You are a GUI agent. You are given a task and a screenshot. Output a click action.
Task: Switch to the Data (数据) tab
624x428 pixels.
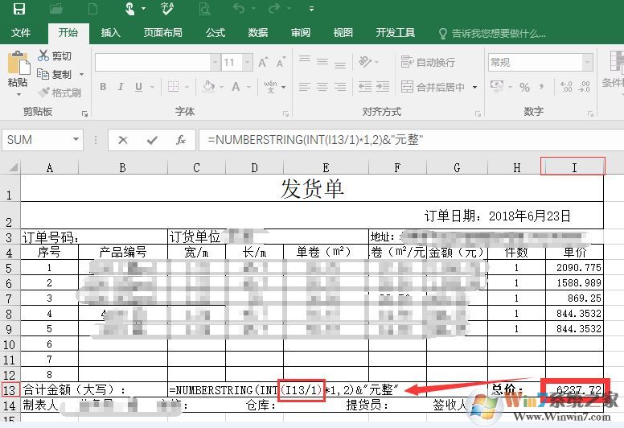pyautogui.click(x=258, y=33)
